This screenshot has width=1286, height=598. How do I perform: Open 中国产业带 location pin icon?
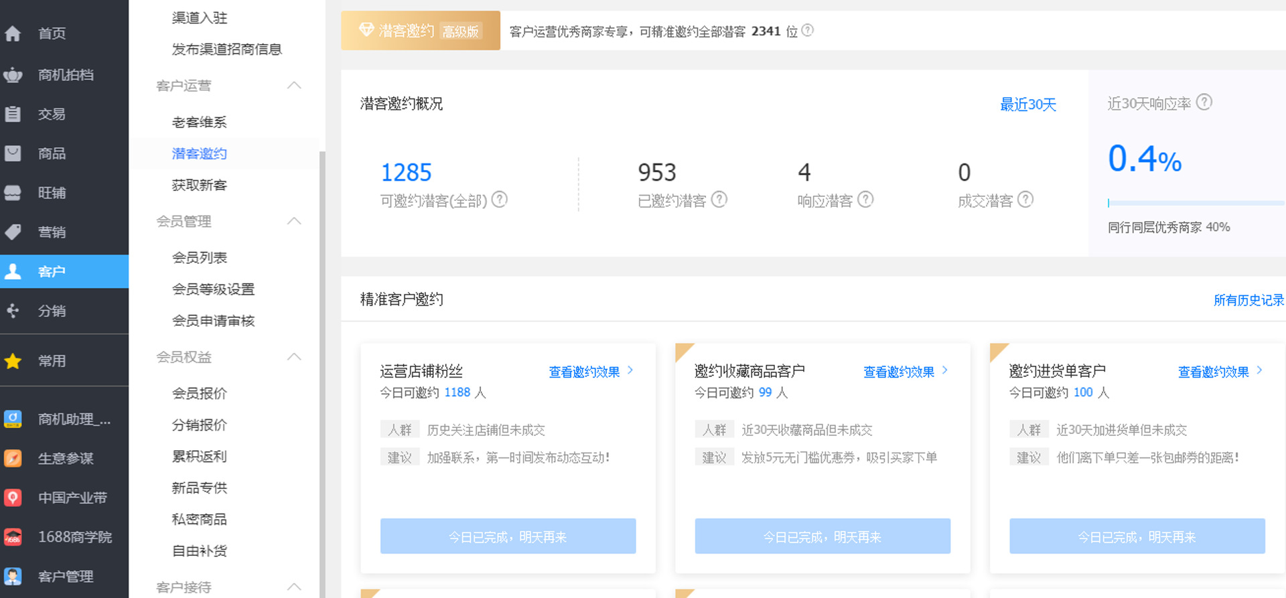pyautogui.click(x=13, y=498)
